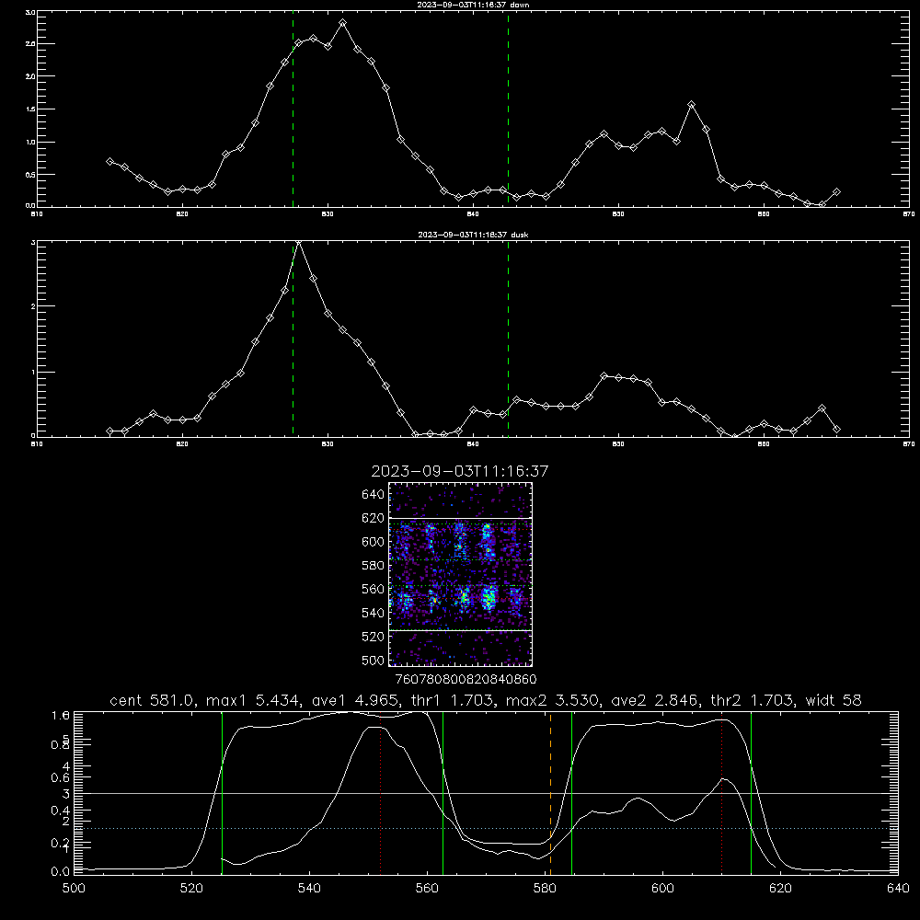
Task: Select red dotted line near 610 in bottom plot
Action: tap(721, 793)
